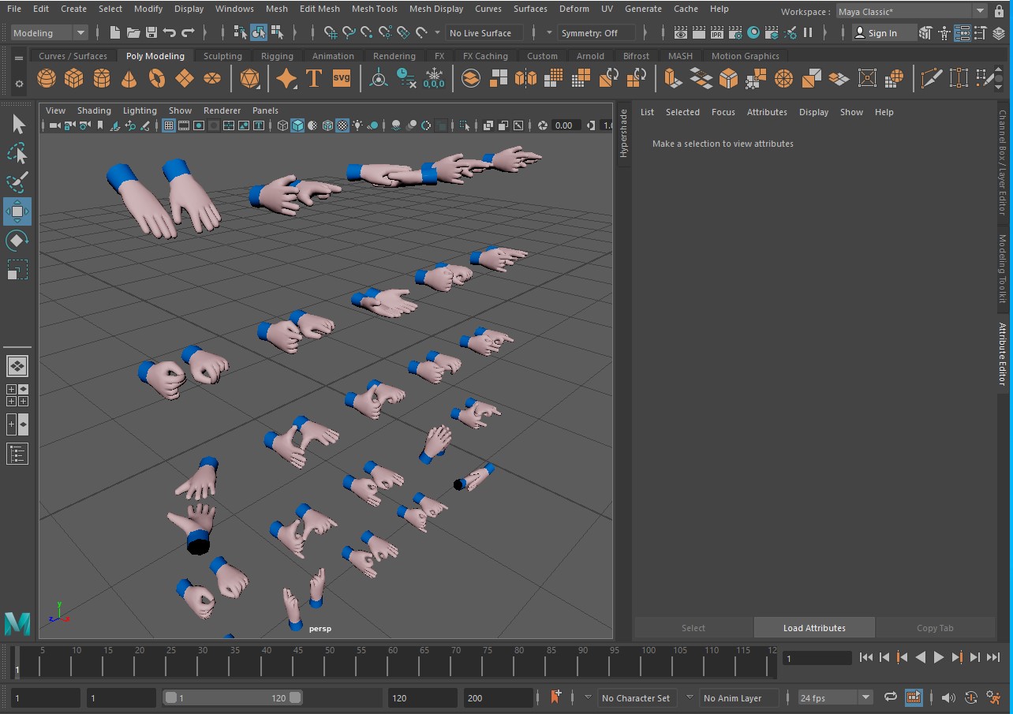Open the 24 fps frame rate dropdown
The width and height of the screenshot is (1013, 714).
(x=835, y=697)
